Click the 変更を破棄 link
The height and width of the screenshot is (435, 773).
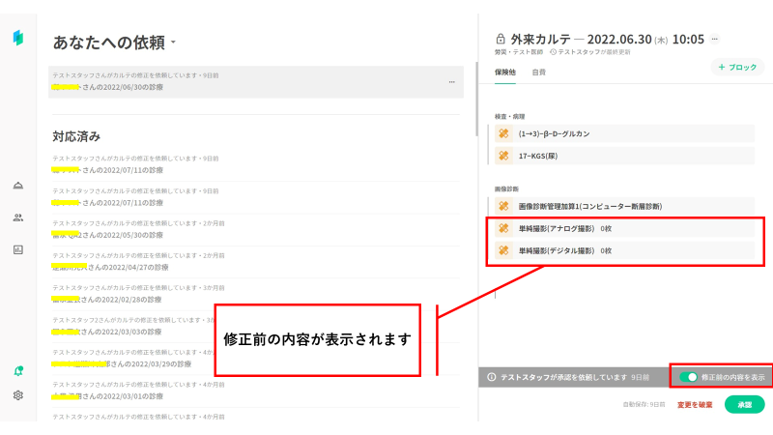(x=695, y=404)
